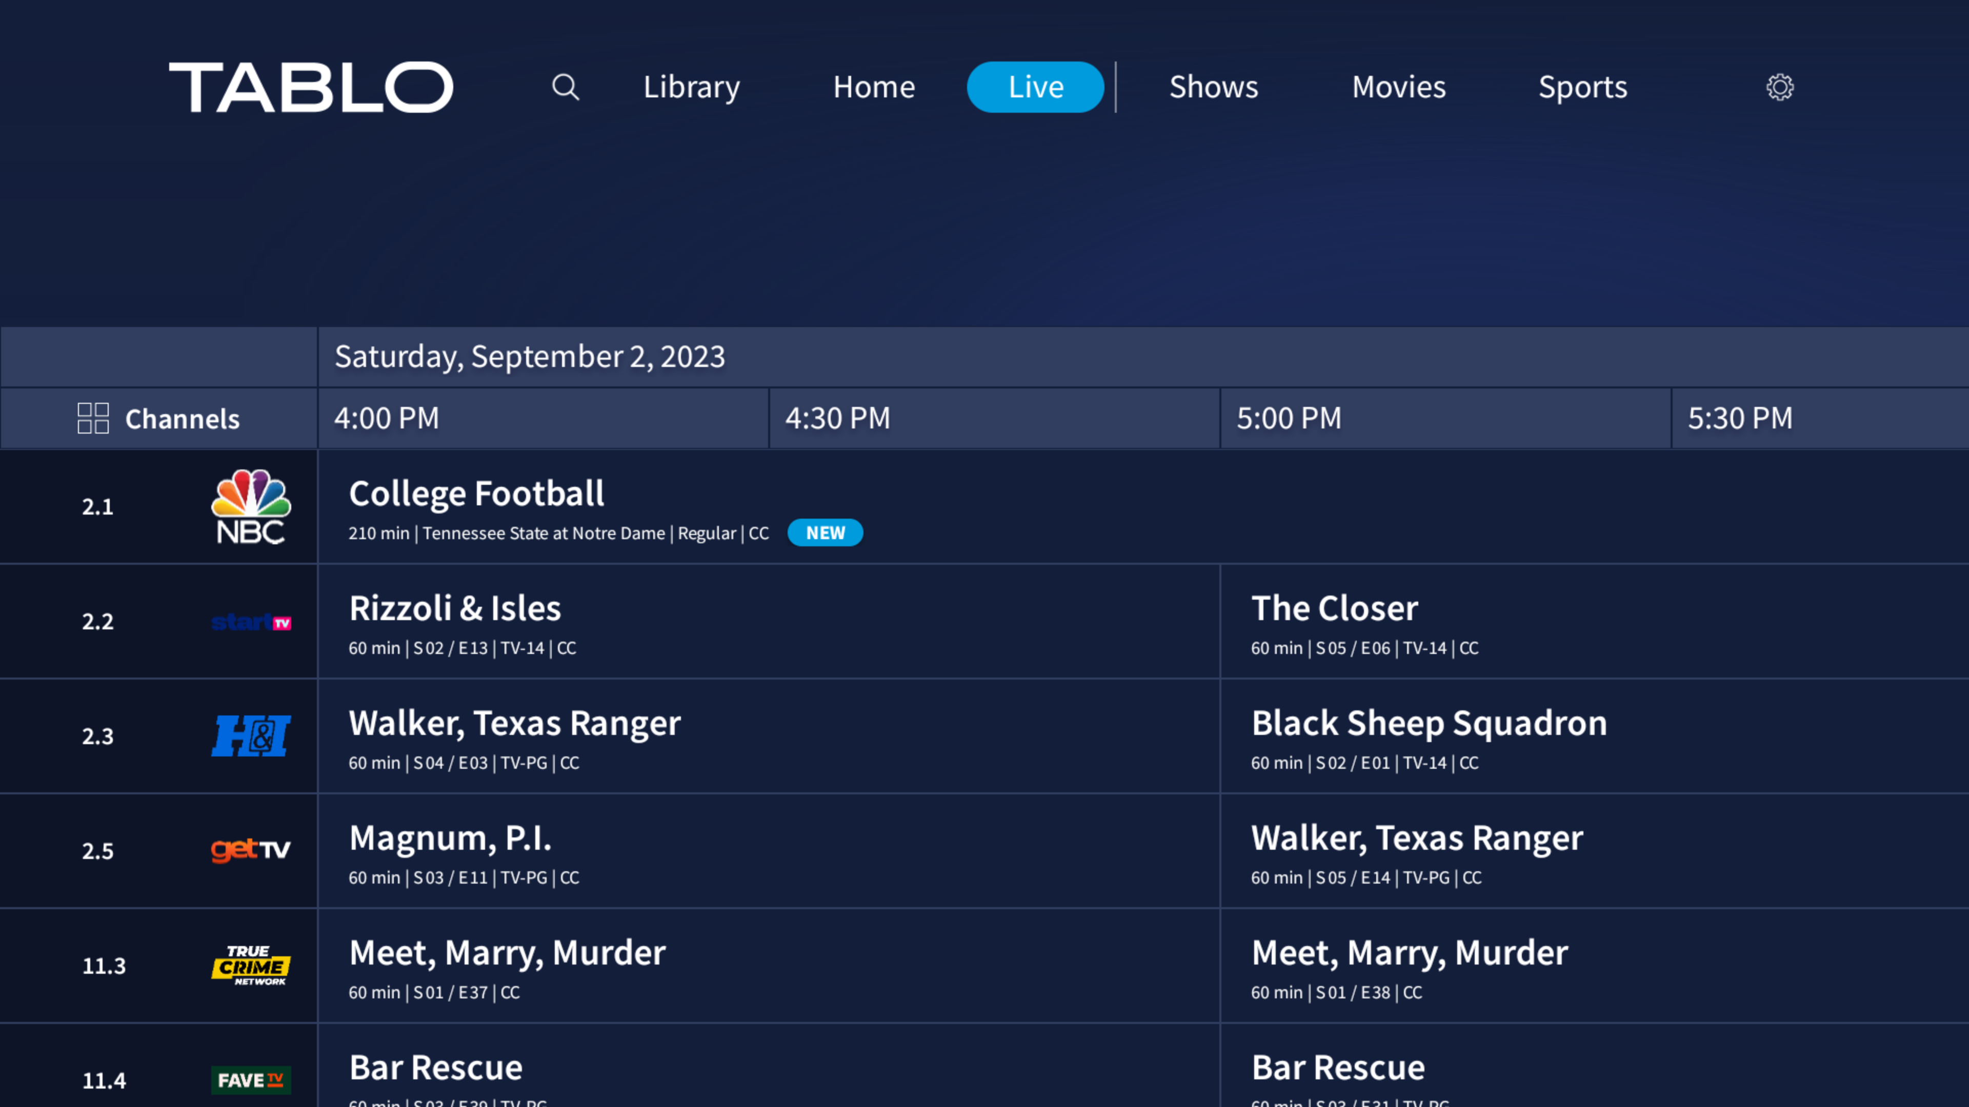Select the 4:00 PM Bar Rescue listing

[769, 1067]
